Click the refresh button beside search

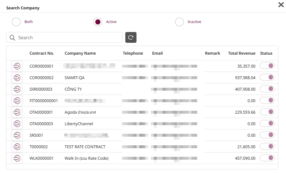point(131,37)
